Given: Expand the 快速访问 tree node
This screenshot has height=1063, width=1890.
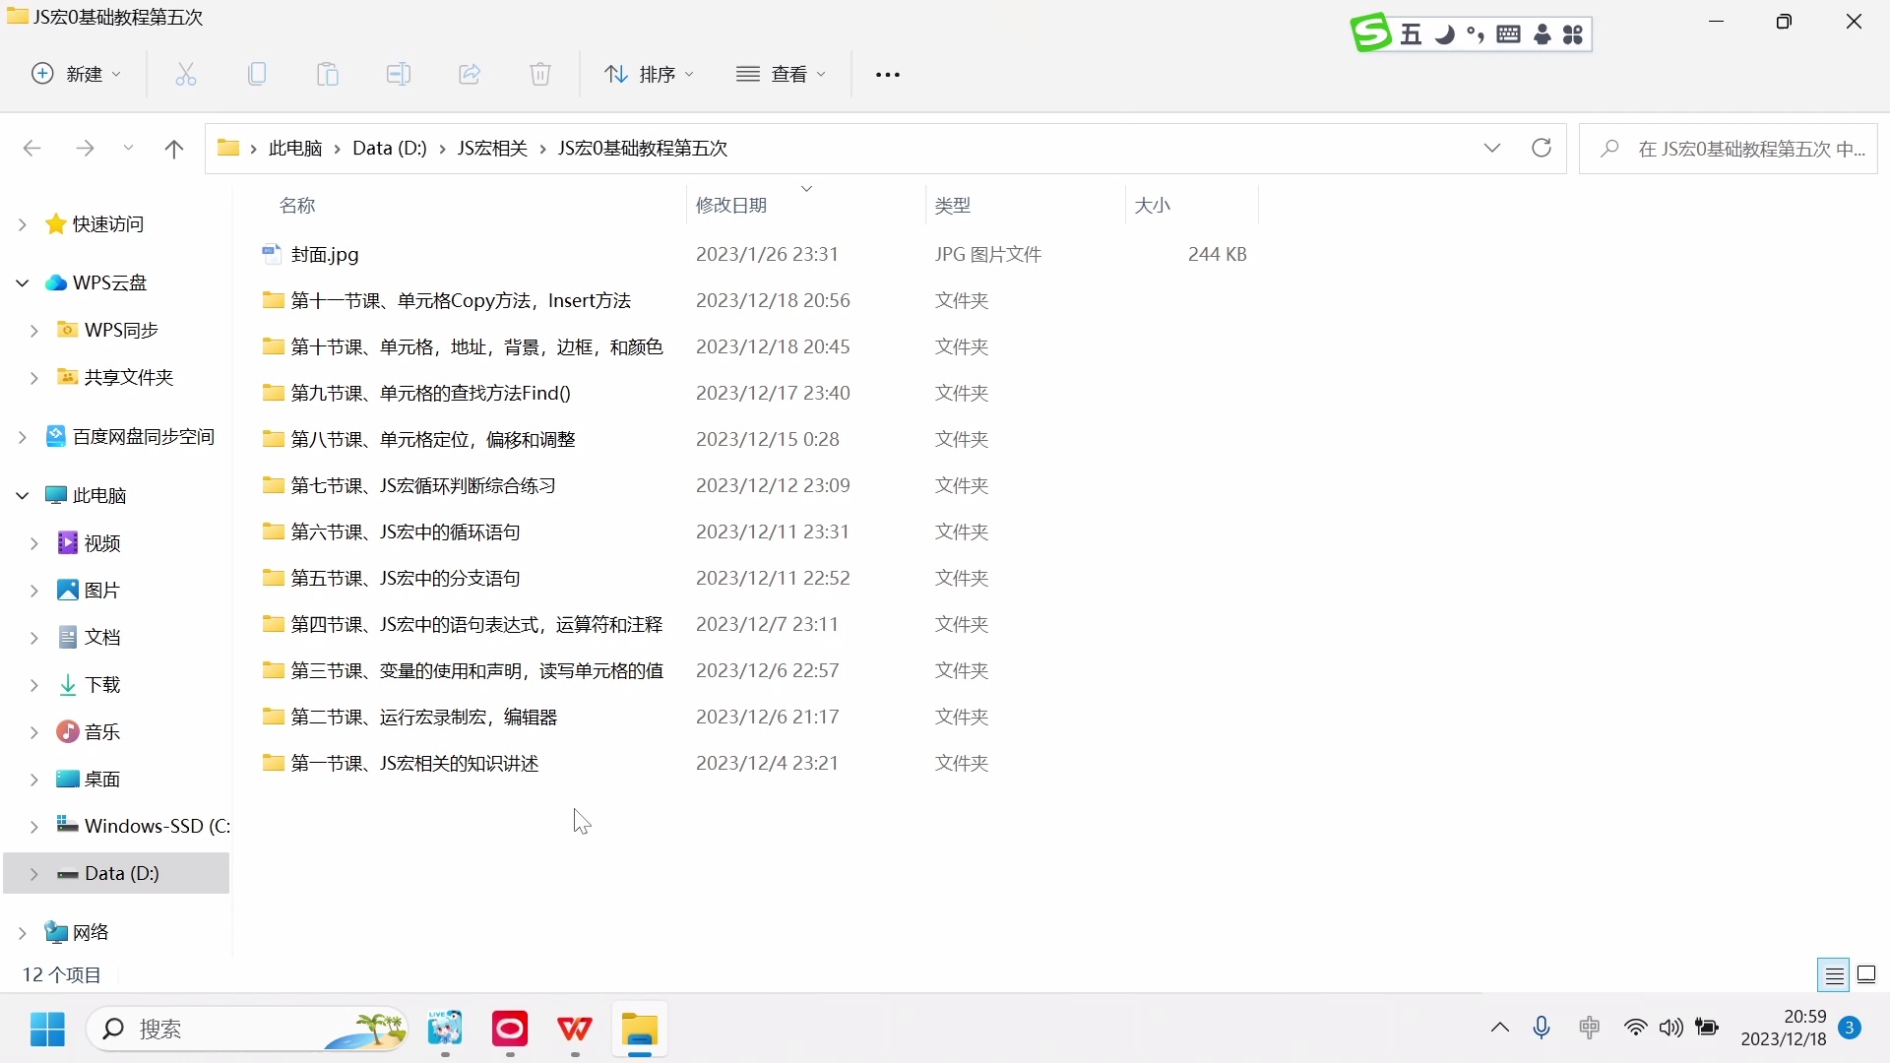Looking at the screenshot, I should 22,224.
